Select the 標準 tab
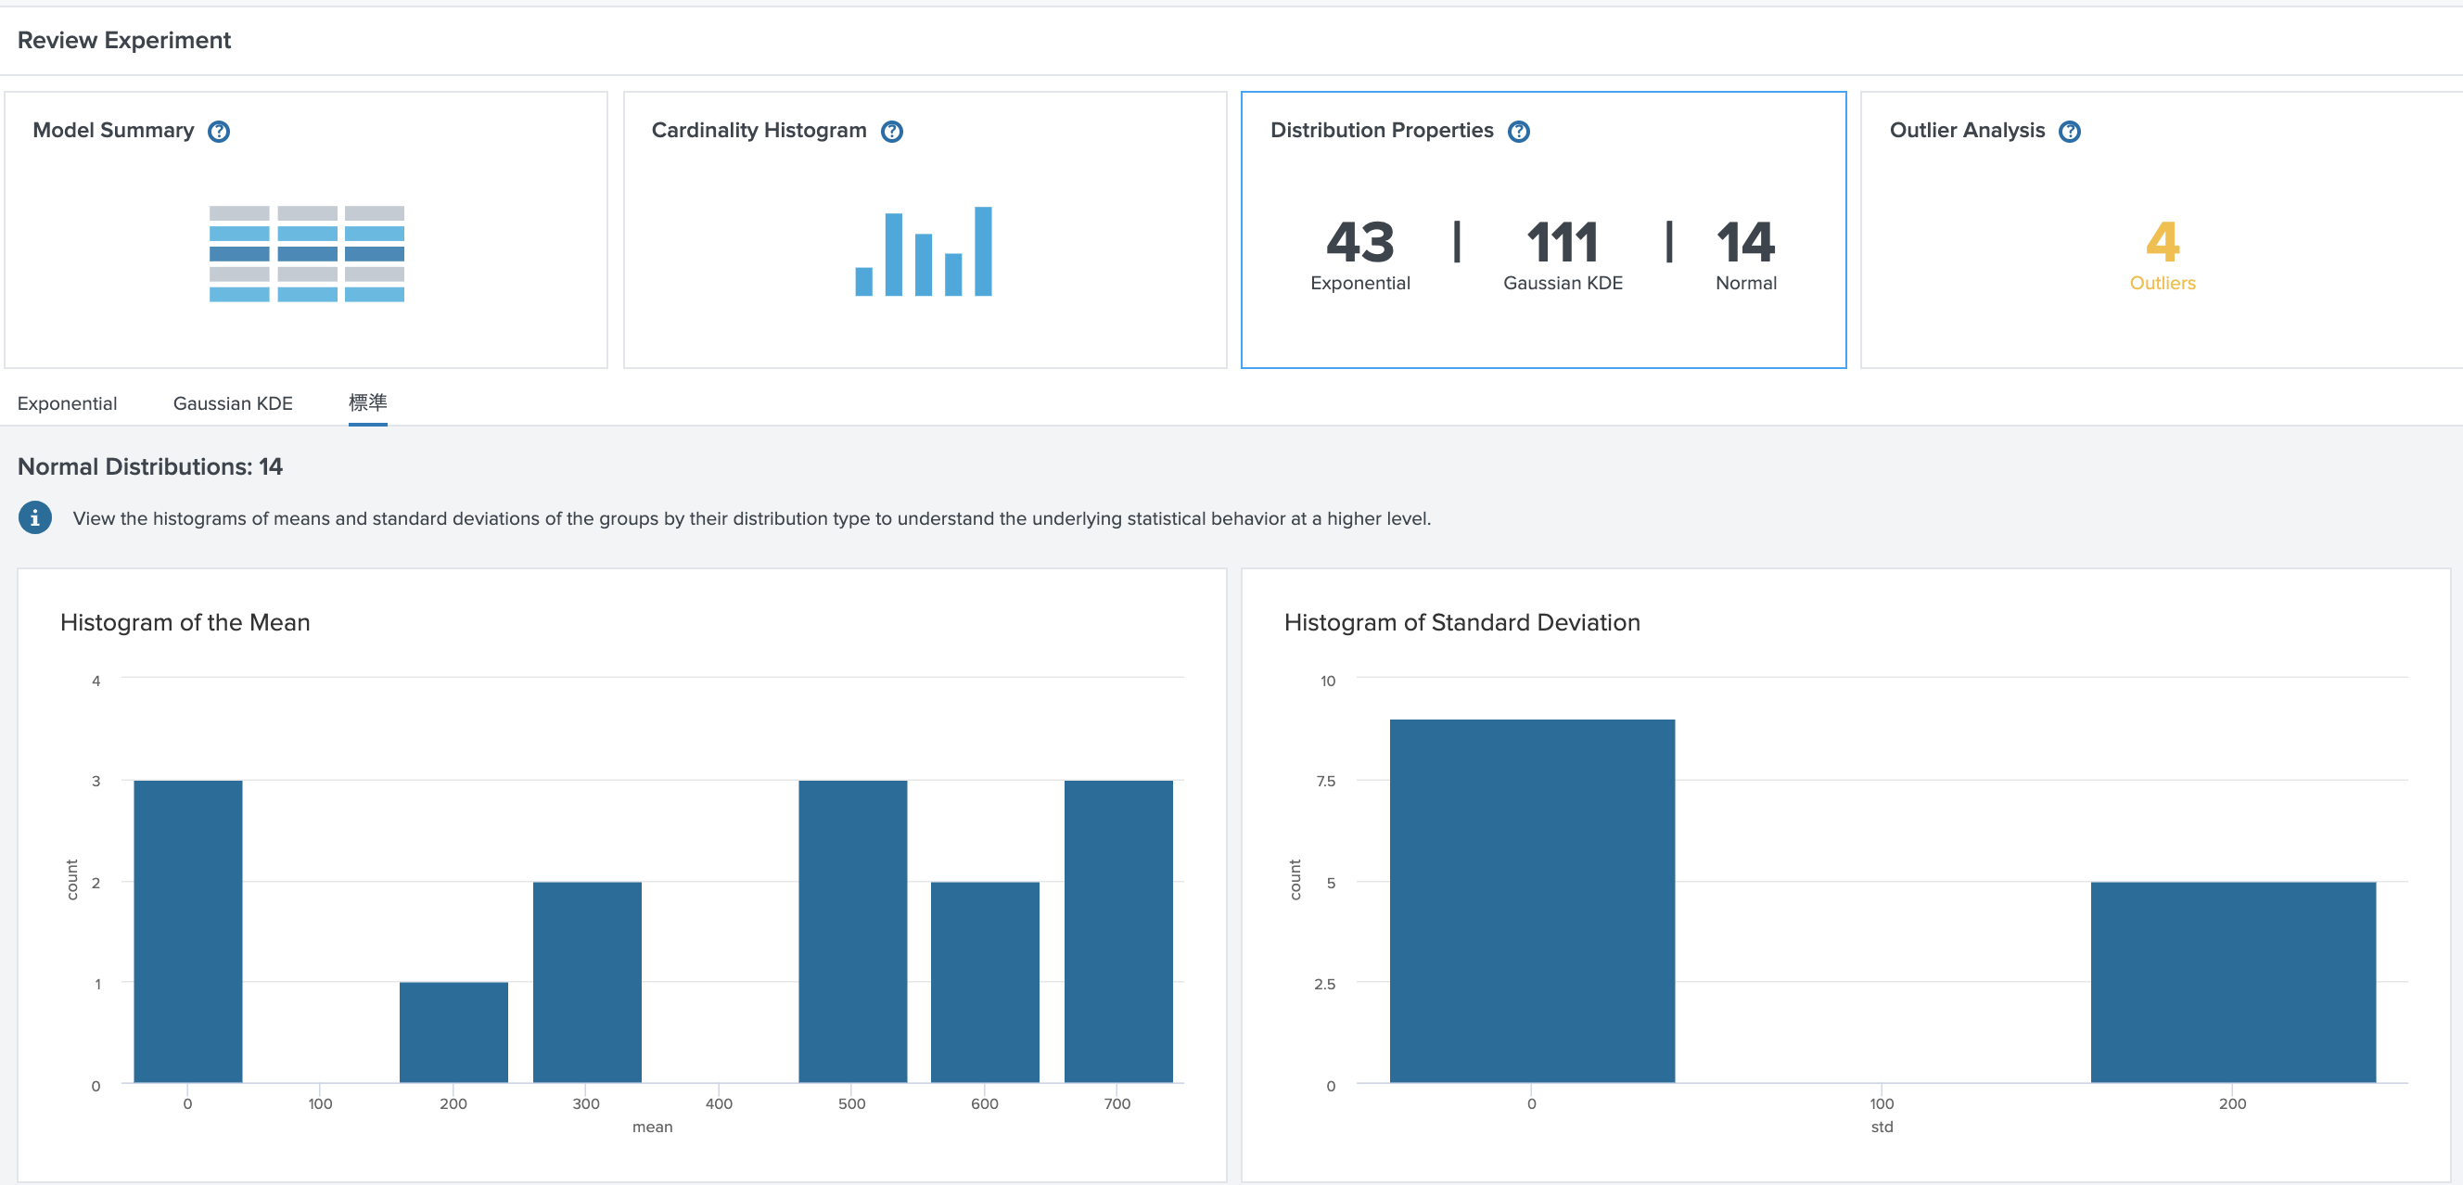The height and width of the screenshot is (1185, 2463). [367, 403]
